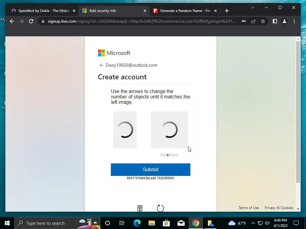
Task: Click the Chrome icon on the taskbar
Action: pos(195,223)
